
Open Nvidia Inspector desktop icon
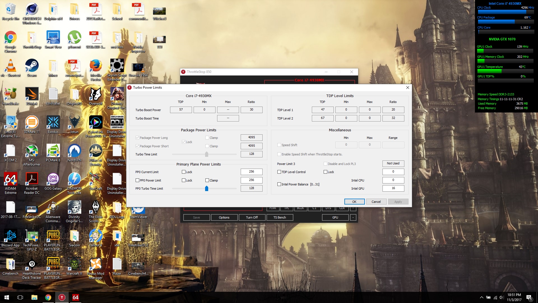[x=138, y=42]
